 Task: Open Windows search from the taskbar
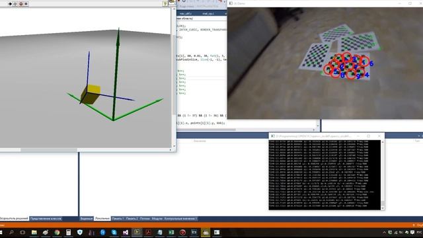tap(11, 232)
